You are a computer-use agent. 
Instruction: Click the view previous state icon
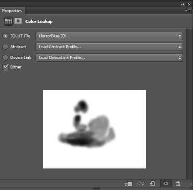pos(141,183)
